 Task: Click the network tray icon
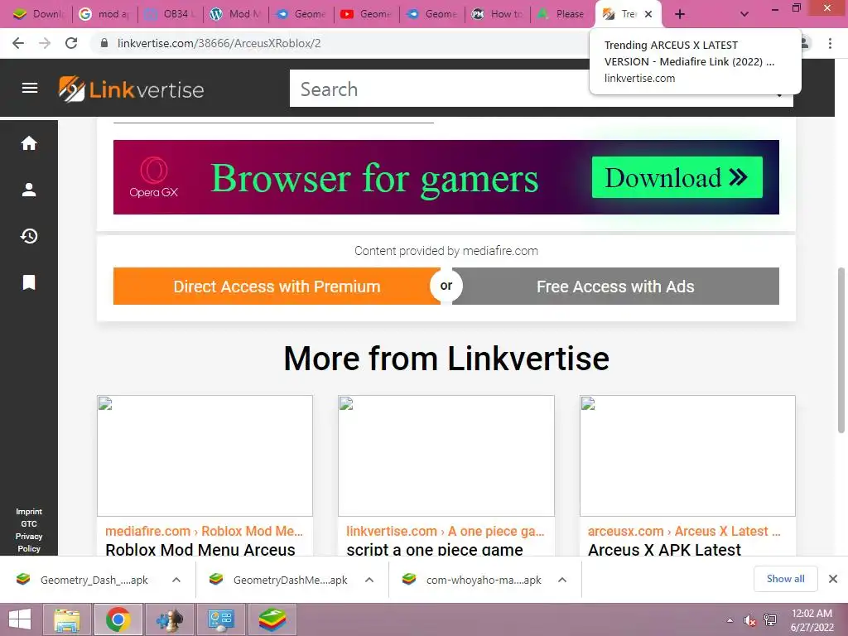[x=770, y=620]
